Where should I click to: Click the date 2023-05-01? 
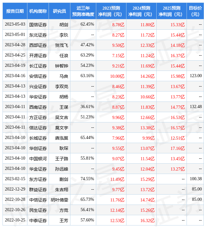click(15, 34)
